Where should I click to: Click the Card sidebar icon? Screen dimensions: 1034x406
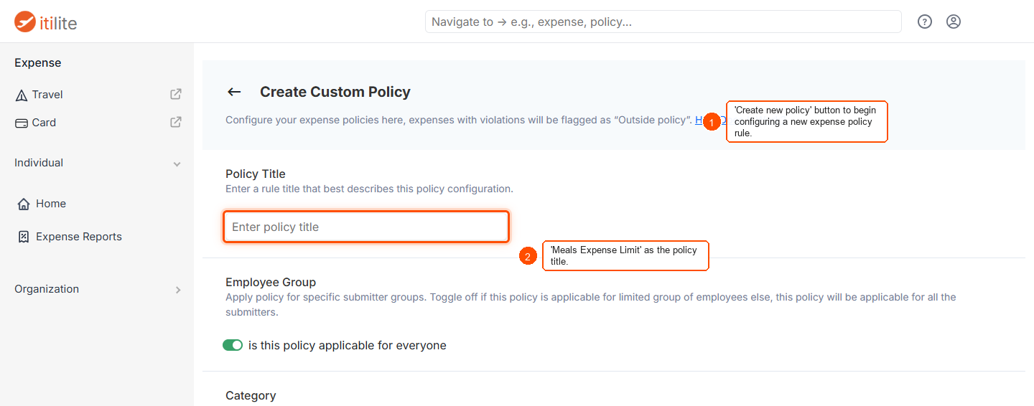21,123
